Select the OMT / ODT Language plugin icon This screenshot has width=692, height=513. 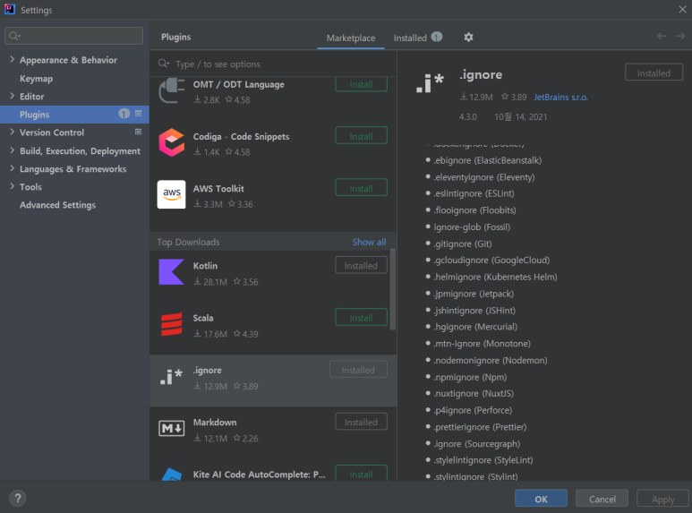click(171, 90)
